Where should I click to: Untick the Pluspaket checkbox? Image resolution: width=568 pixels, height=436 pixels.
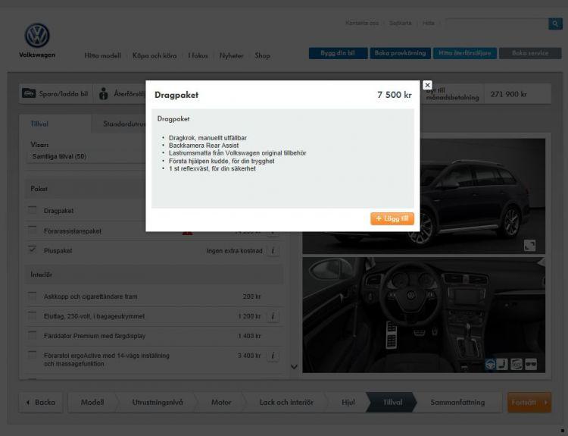click(33, 250)
